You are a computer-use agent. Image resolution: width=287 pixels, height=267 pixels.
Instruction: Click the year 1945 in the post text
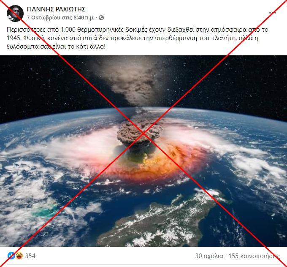[x=14, y=38]
